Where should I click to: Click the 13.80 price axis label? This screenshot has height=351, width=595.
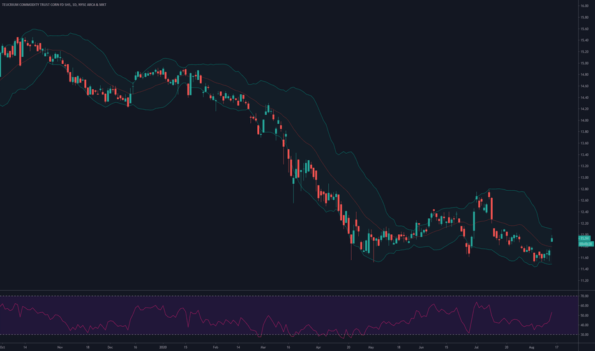pos(584,131)
